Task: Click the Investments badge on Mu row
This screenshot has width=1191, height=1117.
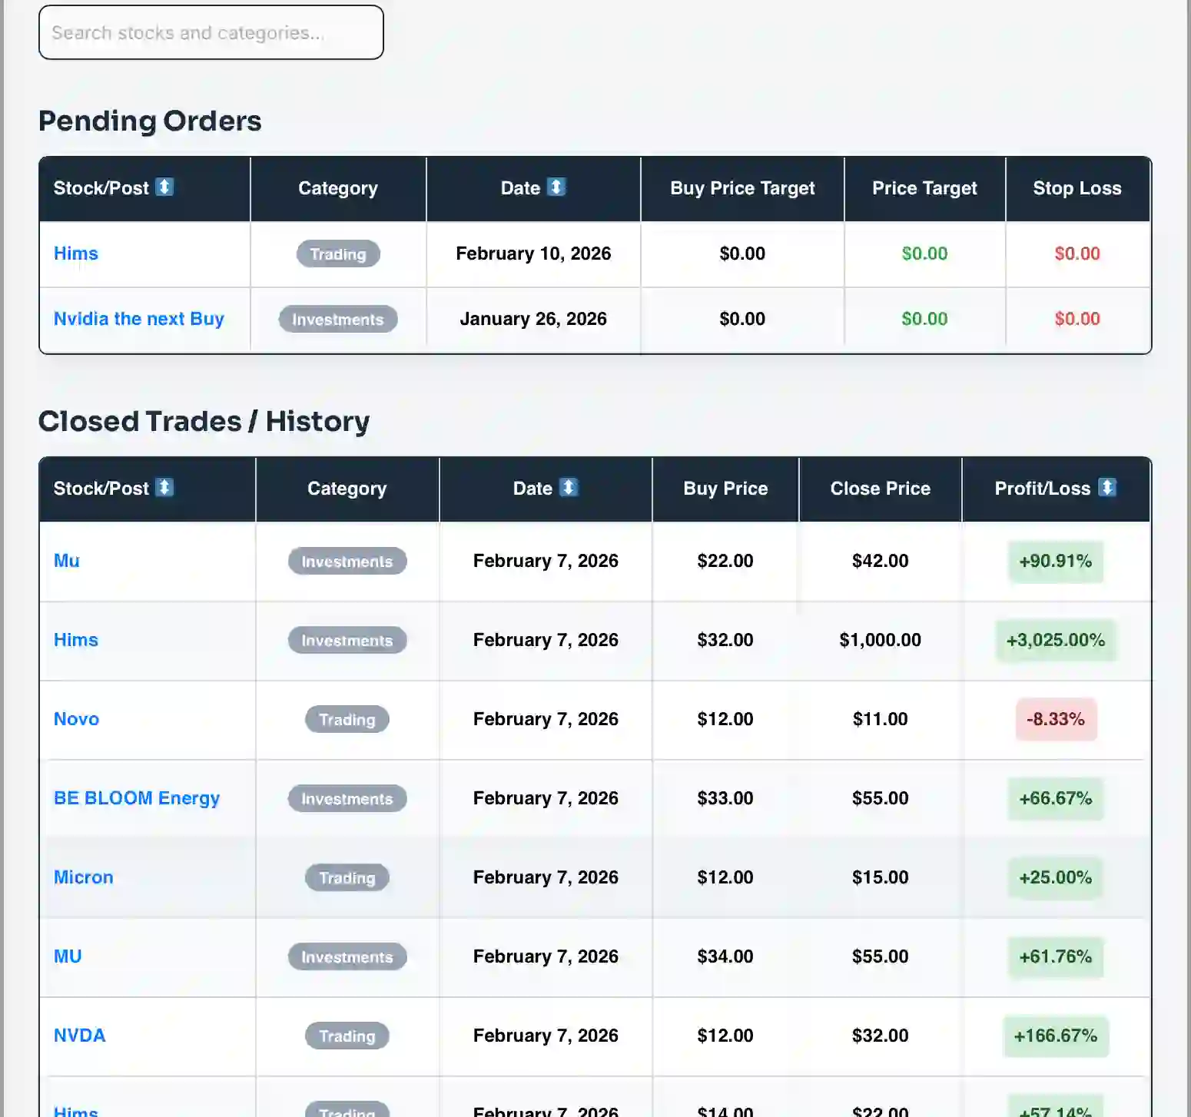Action: (347, 561)
